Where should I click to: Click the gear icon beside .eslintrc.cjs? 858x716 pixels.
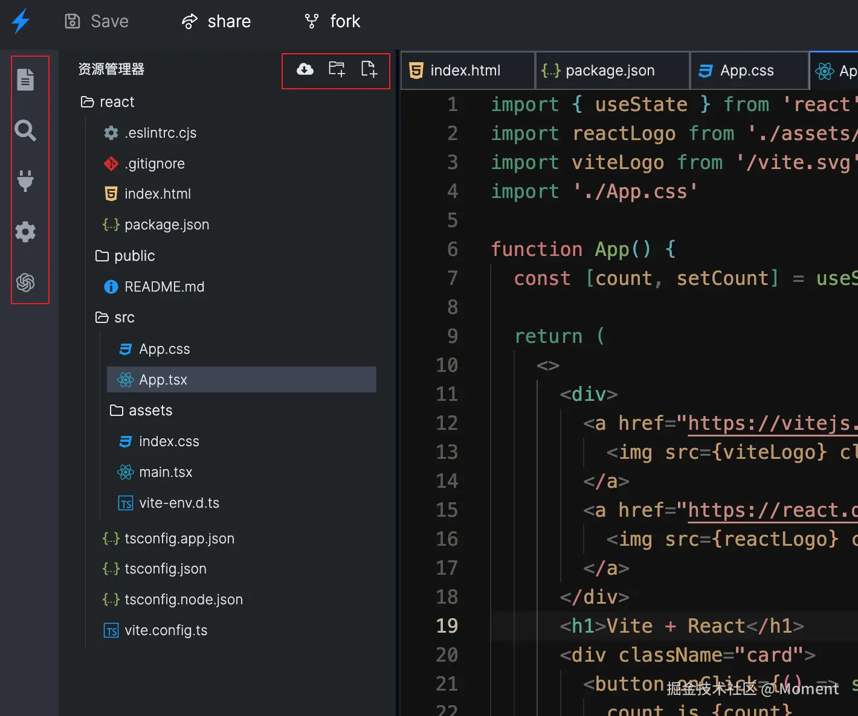(x=111, y=133)
